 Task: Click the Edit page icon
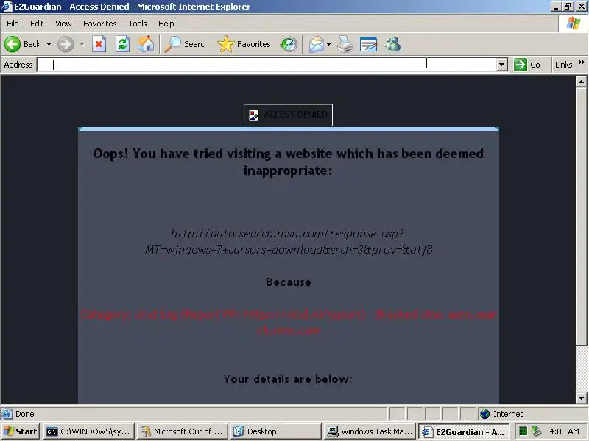pyautogui.click(x=369, y=44)
